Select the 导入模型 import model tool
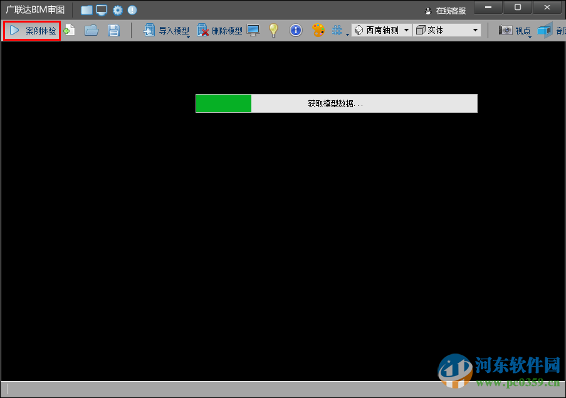This screenshot has height=398, width=566. 166,29
